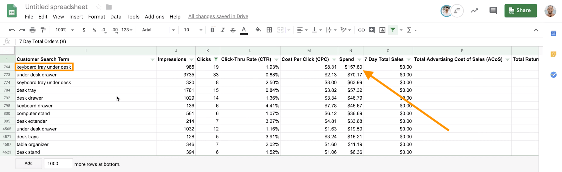Click the undo arrow
The height and width of the screenshot is (172, 562).
tap(12, 30)
